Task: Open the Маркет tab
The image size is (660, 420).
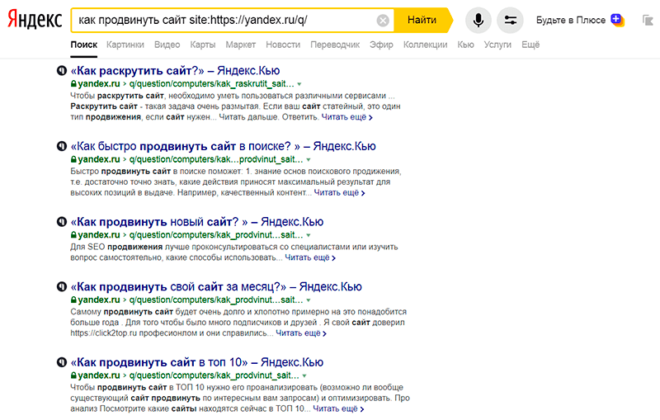Action: [240, 45]
